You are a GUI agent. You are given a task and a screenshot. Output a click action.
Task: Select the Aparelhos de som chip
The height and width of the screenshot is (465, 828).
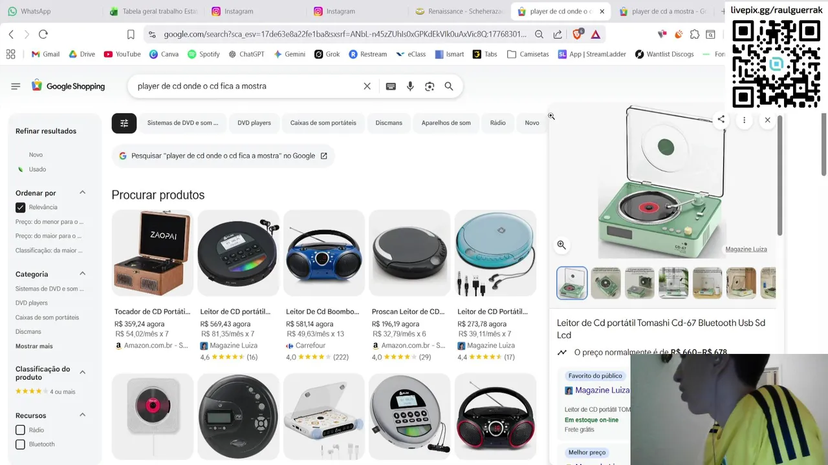446,123
